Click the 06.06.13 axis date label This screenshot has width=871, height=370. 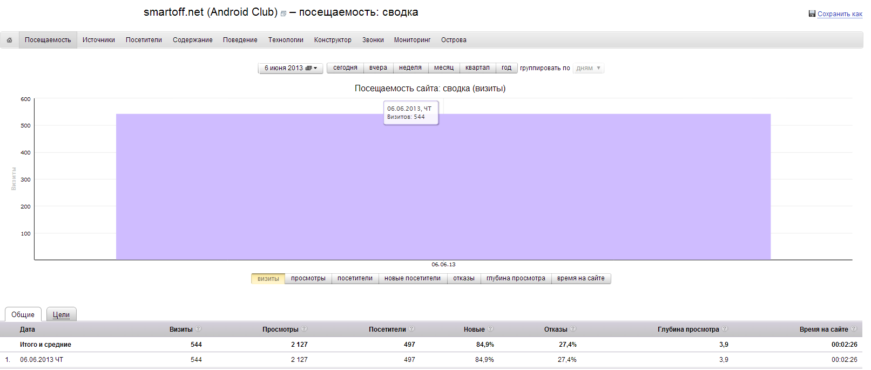[443, 265]
